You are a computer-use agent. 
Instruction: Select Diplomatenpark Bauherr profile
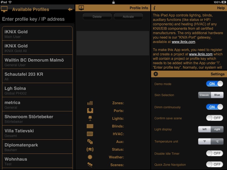(x=37, y=147)
